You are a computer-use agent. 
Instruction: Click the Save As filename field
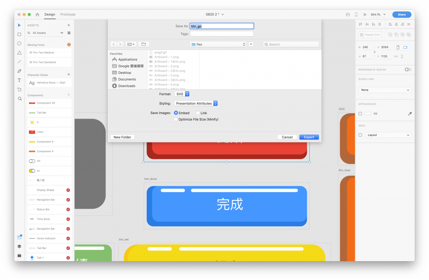pos(222,26)
